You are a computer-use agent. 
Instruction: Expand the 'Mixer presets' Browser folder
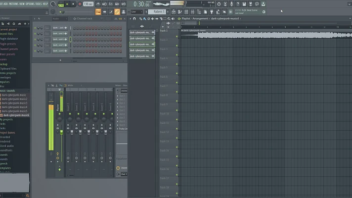(7, 54)
